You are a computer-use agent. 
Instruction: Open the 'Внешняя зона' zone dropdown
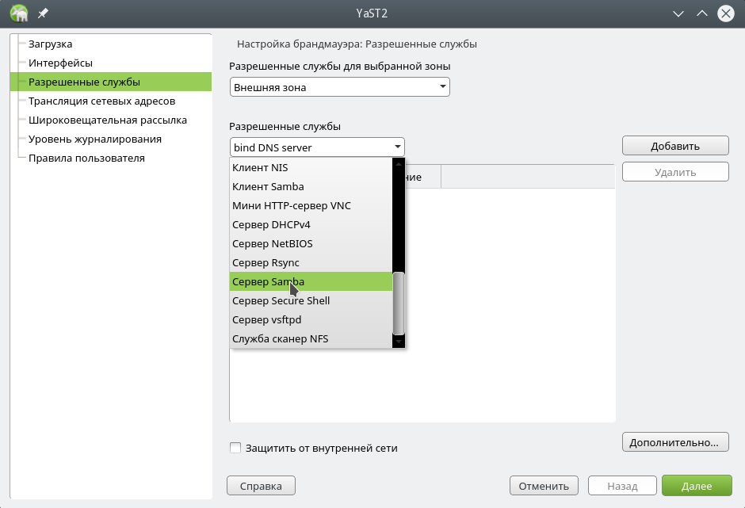[x=339, y=87]
